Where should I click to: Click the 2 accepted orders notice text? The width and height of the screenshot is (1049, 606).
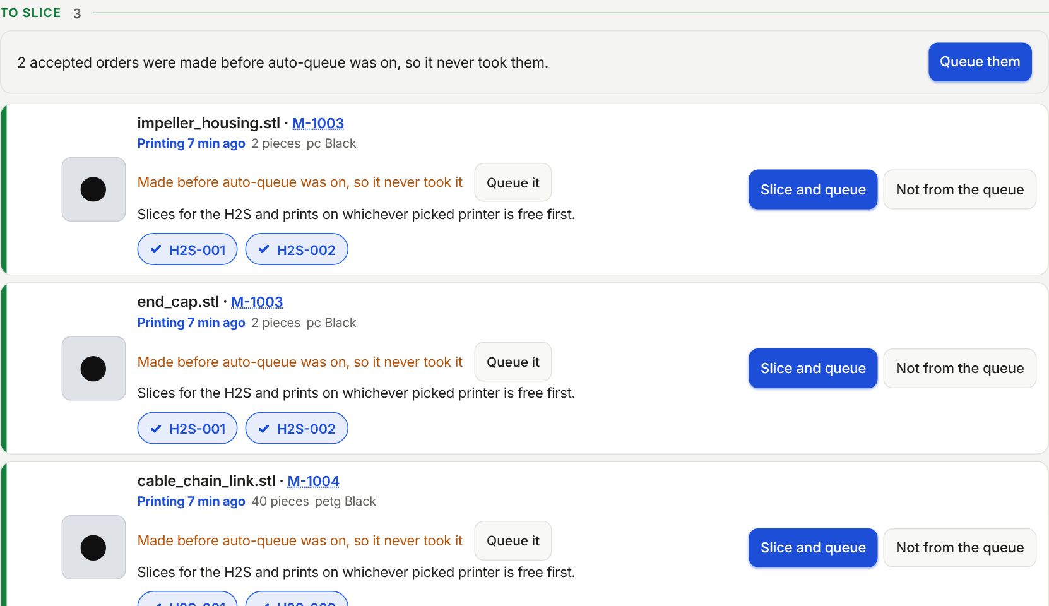[x=283, y=62]
